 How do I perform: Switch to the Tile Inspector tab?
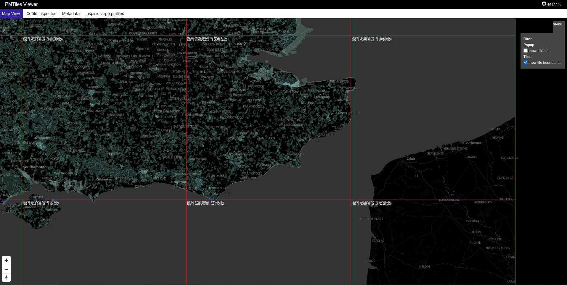click(41, 14)
